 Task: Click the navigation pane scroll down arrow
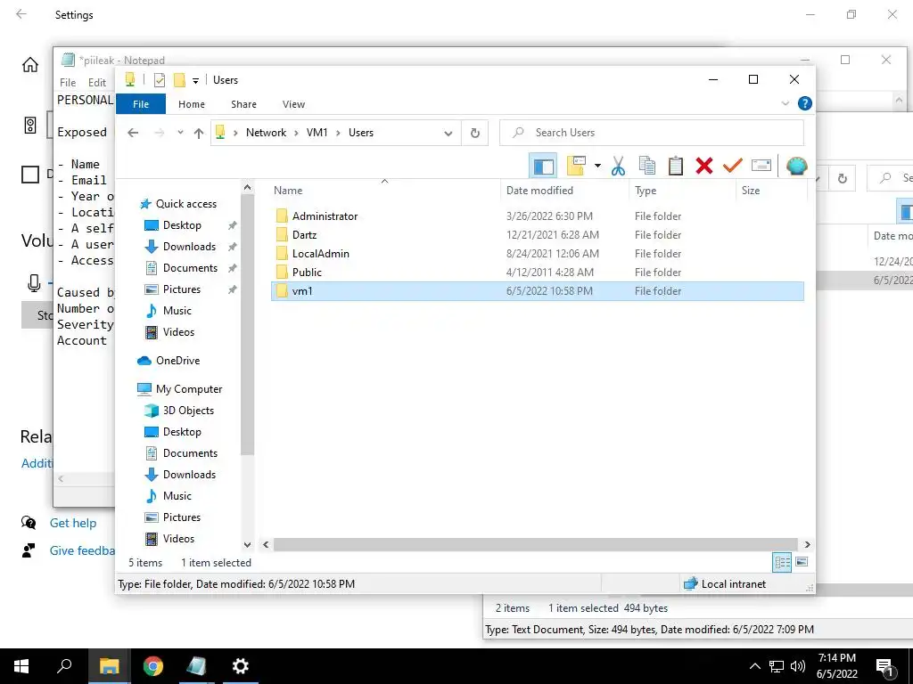248,544
